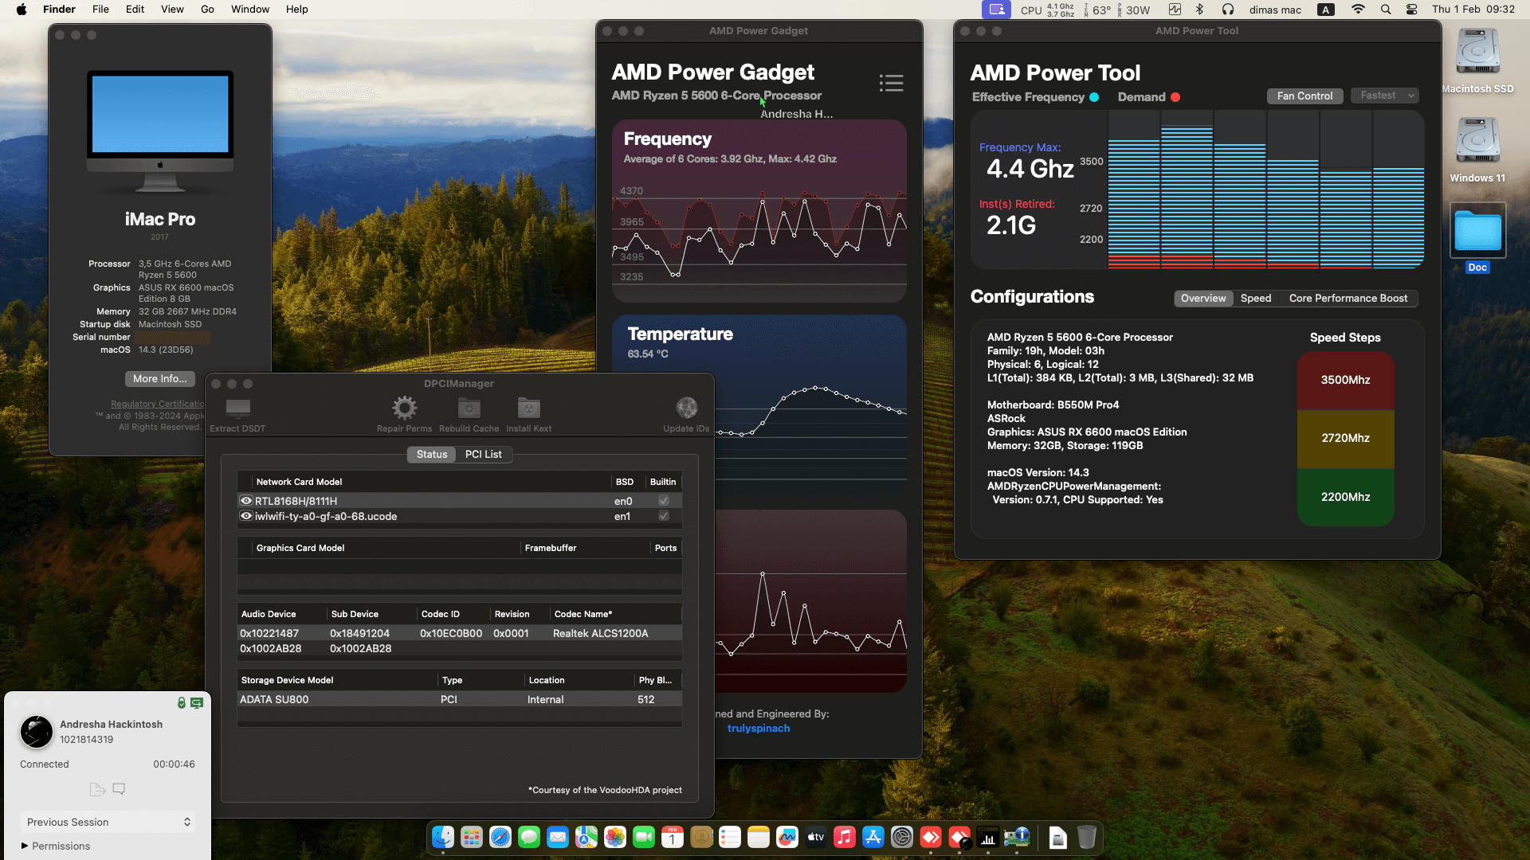Open the Fastest fan mode dropdown
The image size is (1530, 860).
tap(1385, 96)
